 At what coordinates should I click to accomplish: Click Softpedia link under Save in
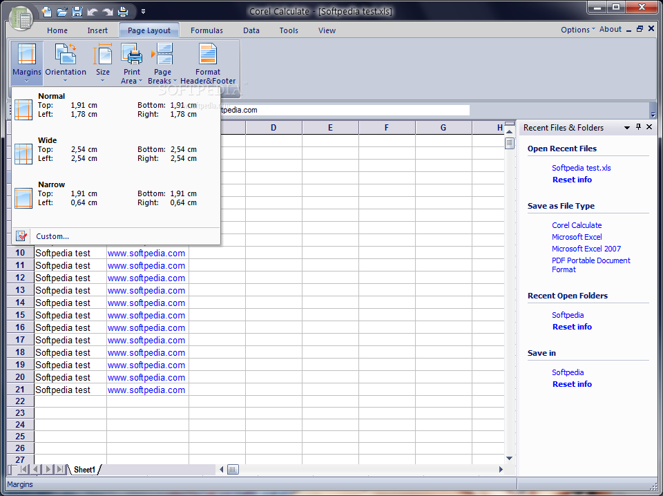[x=568, y=372]
